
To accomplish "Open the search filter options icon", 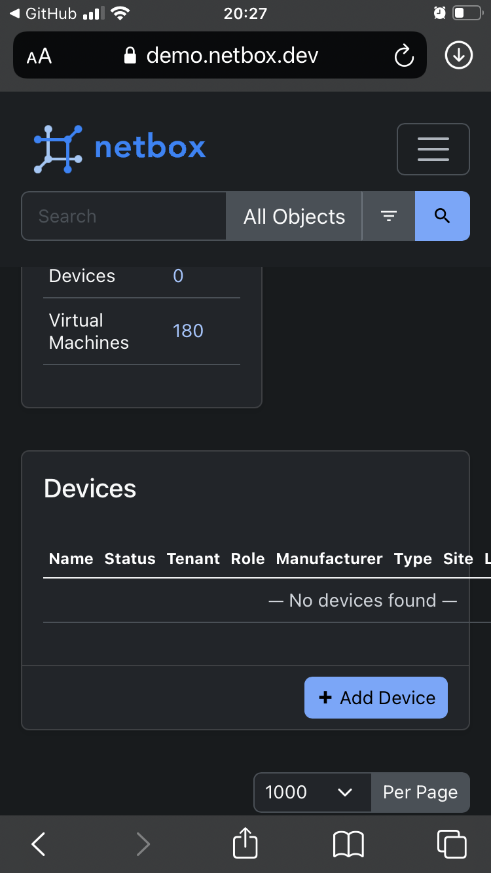I will [x=388, y=216].
